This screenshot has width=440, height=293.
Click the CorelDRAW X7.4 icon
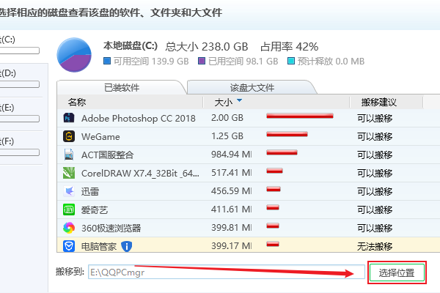click(68, 173)
